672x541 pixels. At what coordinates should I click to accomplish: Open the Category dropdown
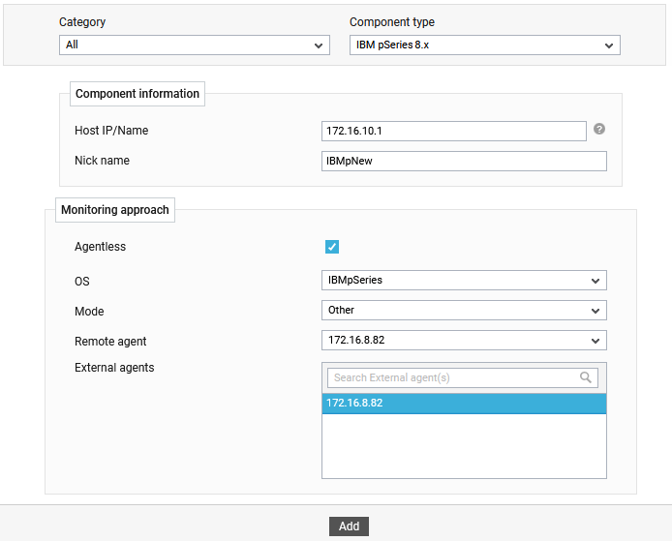click(194, 45)
